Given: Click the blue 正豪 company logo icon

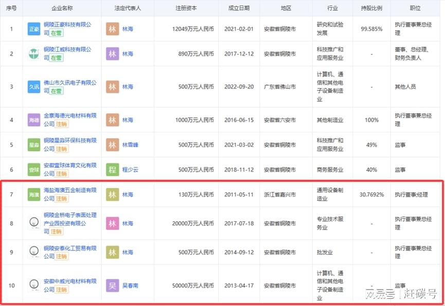Looking at the screenshot, I should coord(34,29).
